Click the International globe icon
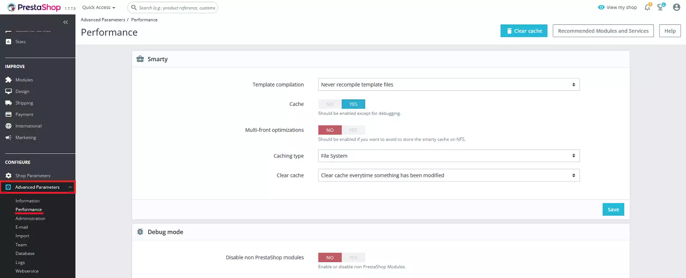 click(9, 126)
